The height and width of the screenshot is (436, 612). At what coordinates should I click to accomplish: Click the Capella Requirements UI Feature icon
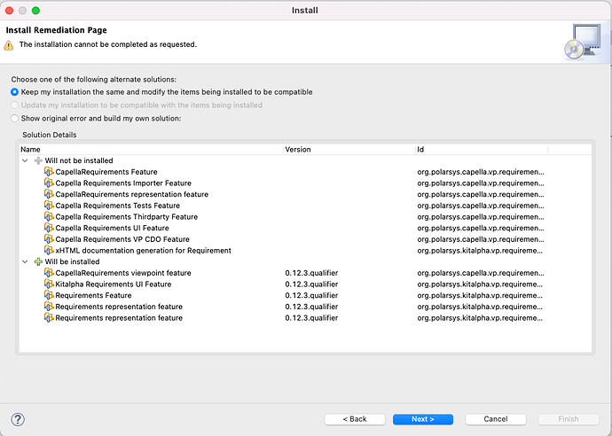pyautogui.click(x=49, y=228)
